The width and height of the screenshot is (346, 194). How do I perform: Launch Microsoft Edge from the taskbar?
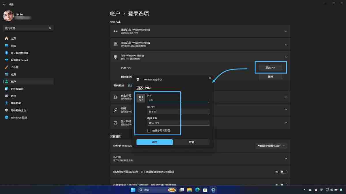tap(197, 190)
